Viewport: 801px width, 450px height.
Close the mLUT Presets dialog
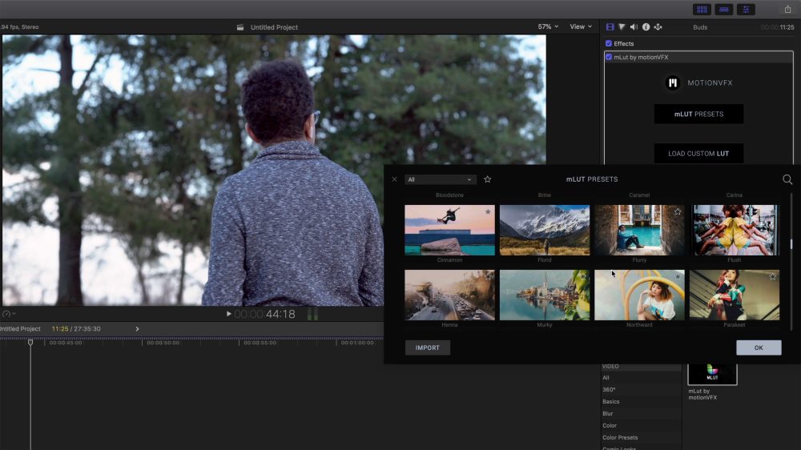tap(394, 179)
